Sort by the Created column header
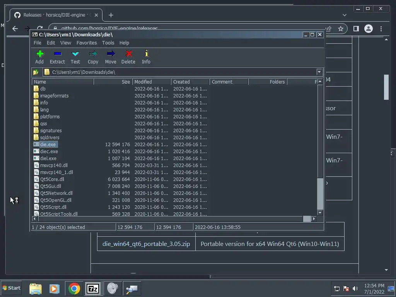 tap(190, 82)
